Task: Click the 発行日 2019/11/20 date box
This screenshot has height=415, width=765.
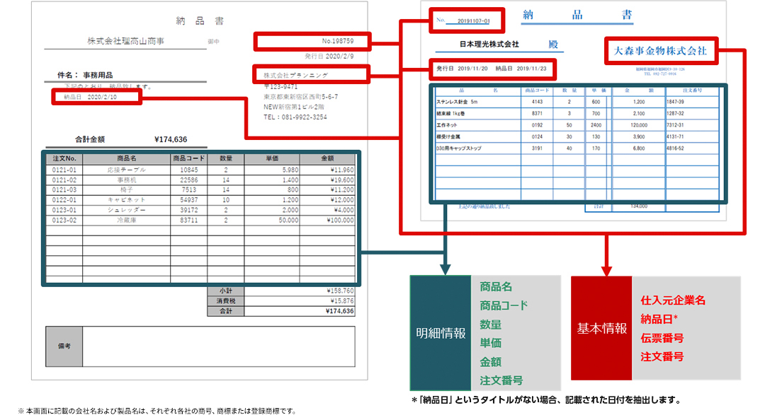Action: (x=492, y=69)
